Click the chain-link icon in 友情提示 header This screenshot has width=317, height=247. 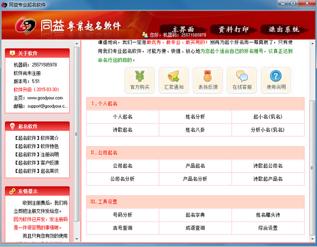tap(12, 191)
